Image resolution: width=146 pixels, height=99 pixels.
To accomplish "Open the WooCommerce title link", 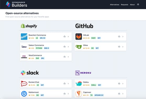I will [x=35, y=55].
